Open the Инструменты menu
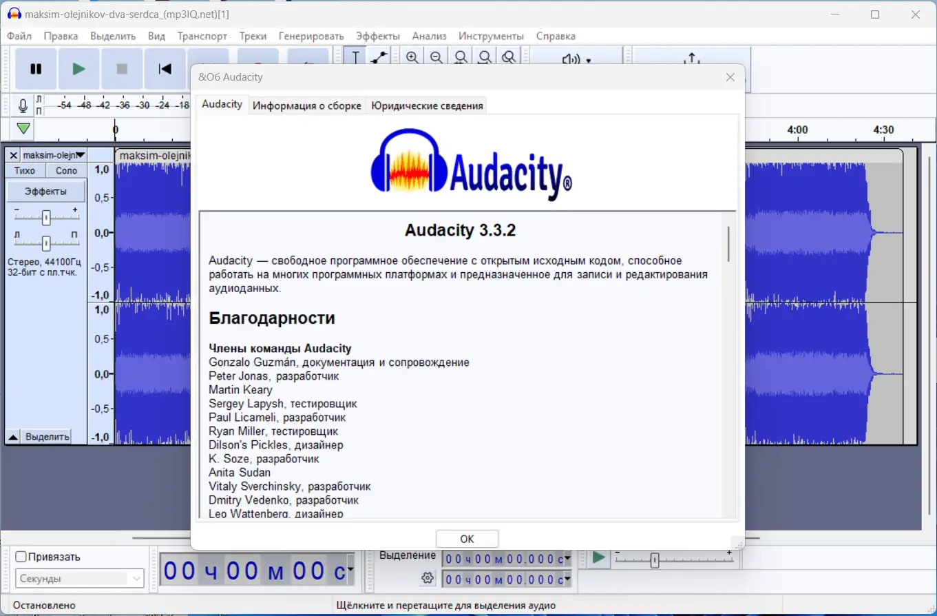Viewport: 937px width, 616px height. coord(492,36)
